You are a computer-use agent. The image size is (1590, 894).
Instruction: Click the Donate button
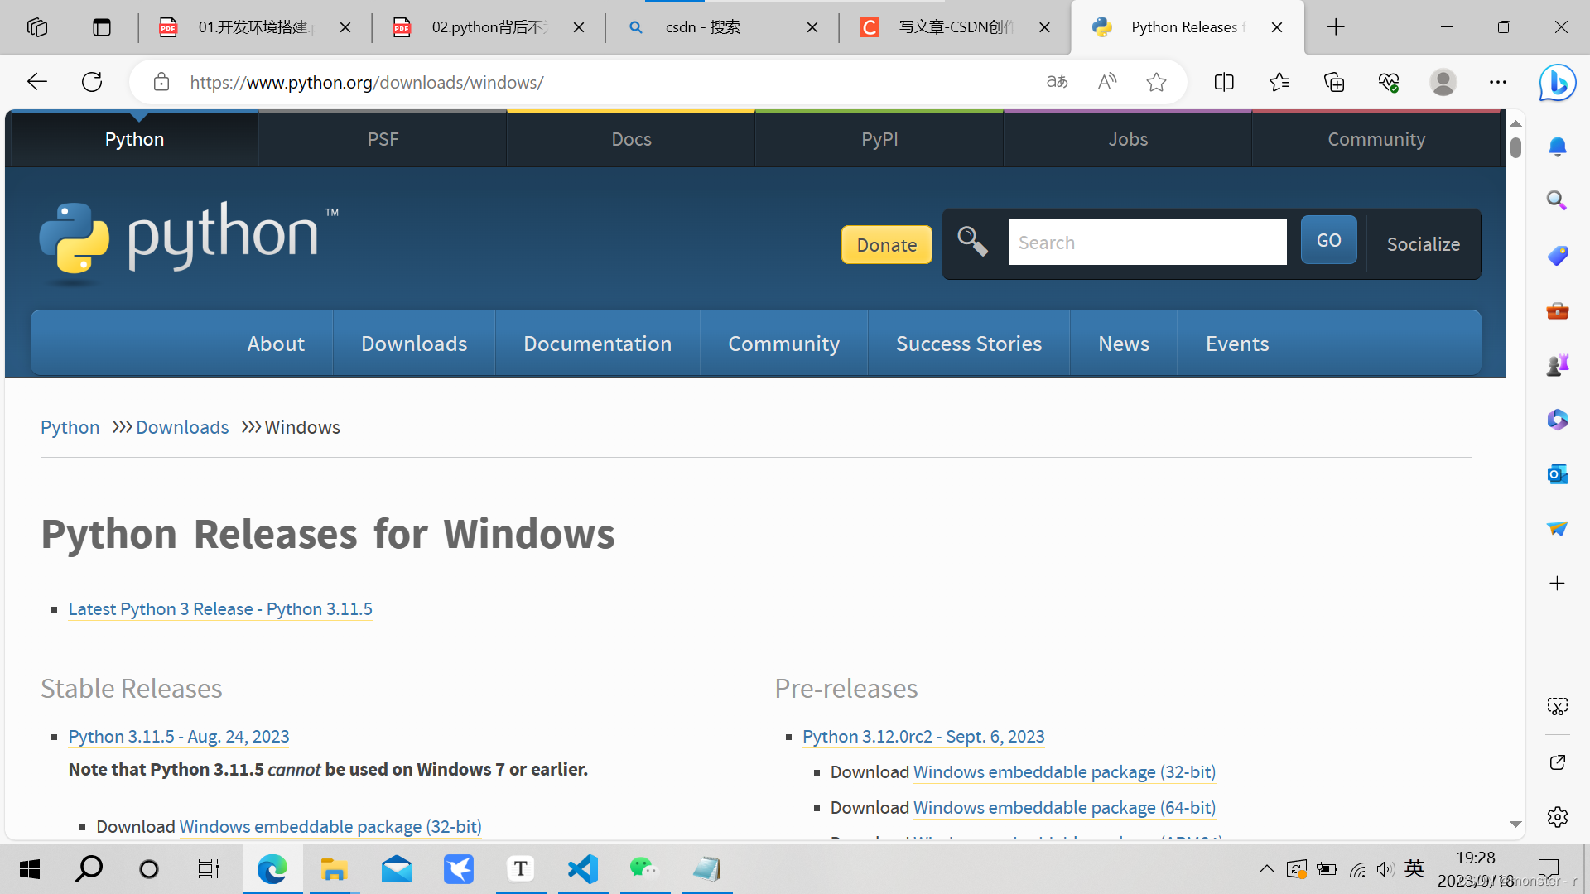pos(886,245)
